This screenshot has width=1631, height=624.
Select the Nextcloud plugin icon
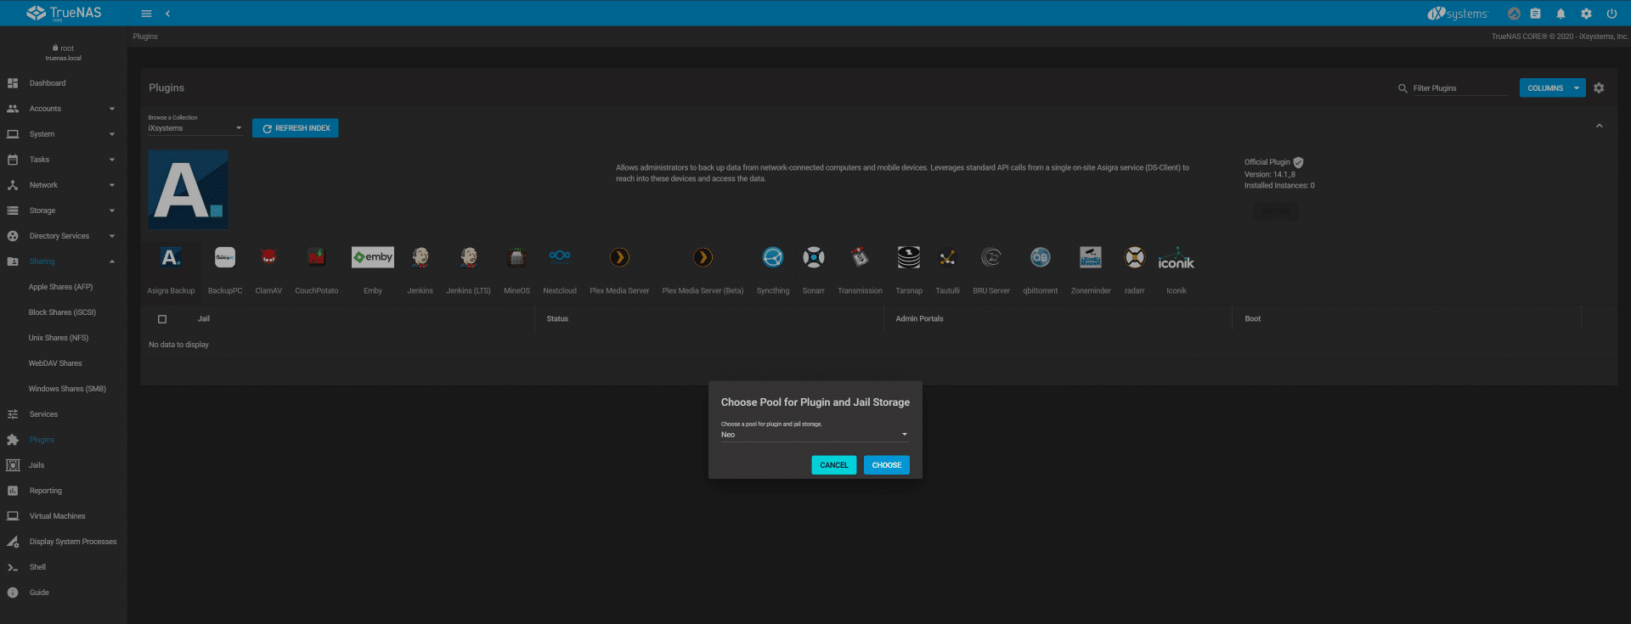click(x=560, y=257)
